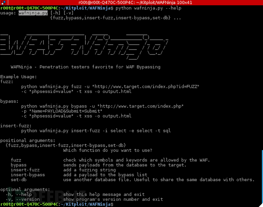
Task: Click the 'Name=PAYLOAD&Submit=Submit' parameter text
Action: (66, 111)
